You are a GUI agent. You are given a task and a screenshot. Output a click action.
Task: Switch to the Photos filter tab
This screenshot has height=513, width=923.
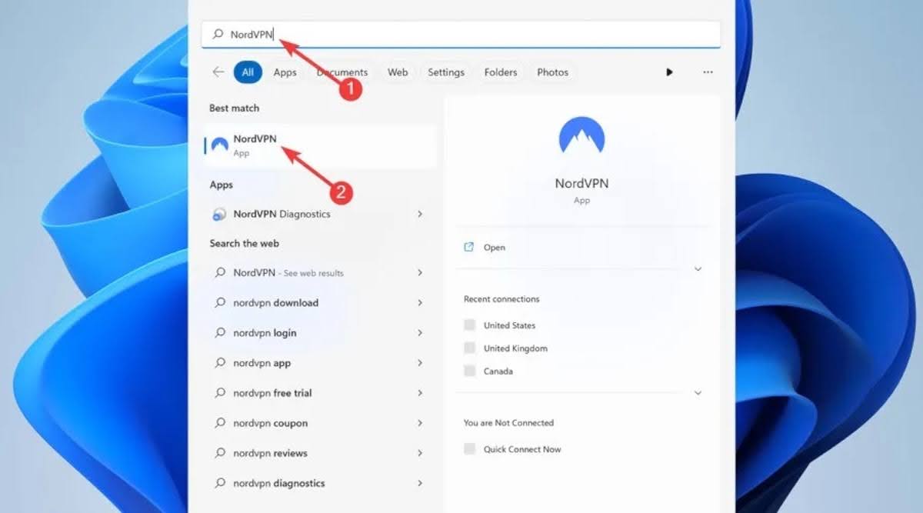552,72
